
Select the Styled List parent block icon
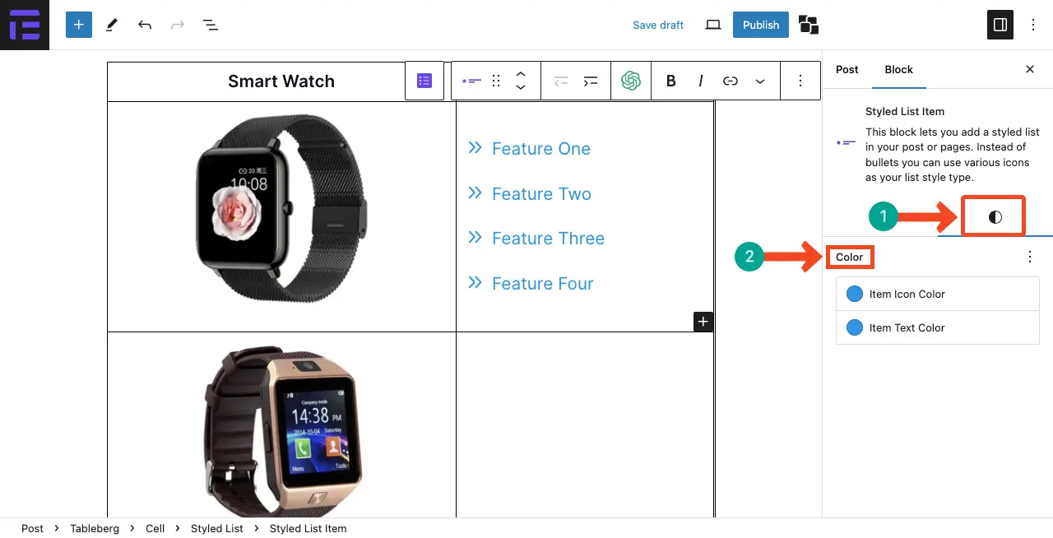[424, 81]
